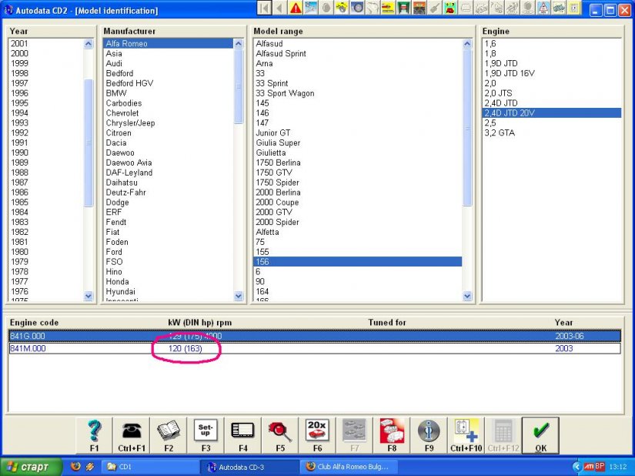The height and width of the screenshot is (476, 635).
Task: Click the red warning triangle toolbar icon
Action: 296,8
